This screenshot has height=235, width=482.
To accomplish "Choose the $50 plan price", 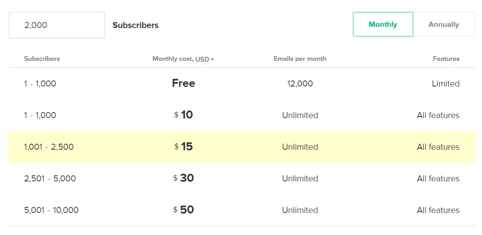I will pyautogui.click(x=184, y=210).
